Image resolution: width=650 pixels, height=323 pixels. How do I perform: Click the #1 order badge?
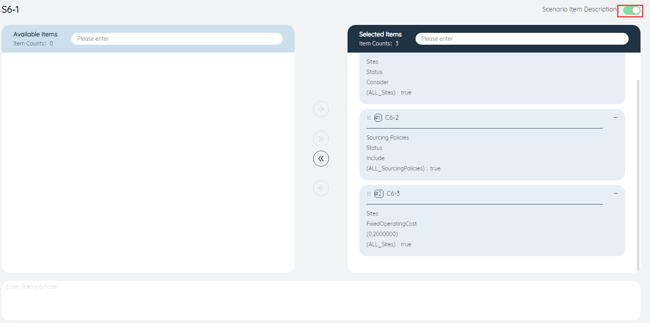coord(378,118)
